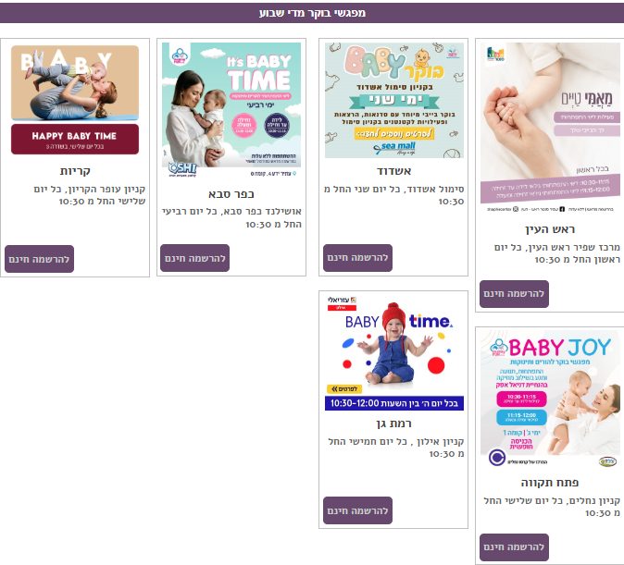Open the Sea Mall Ashdod baby morning poster
Image resolution: width=624 pixels, height=565 pixels.
394,100
